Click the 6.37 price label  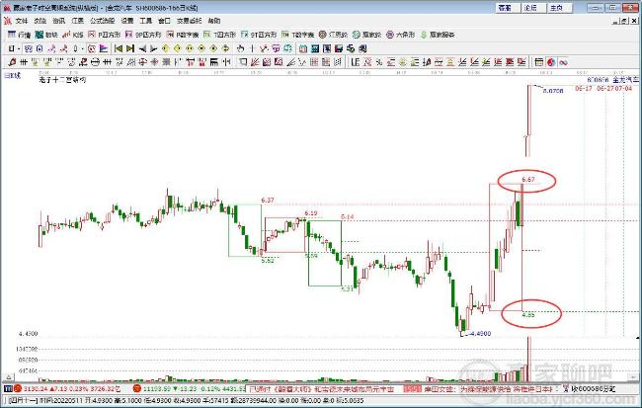268,201
